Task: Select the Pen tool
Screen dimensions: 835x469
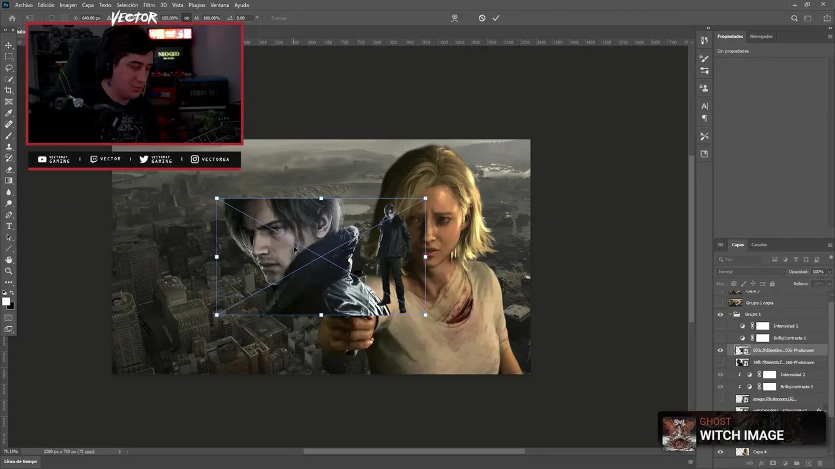Action: pyautogui.click(x=8, y=214)
